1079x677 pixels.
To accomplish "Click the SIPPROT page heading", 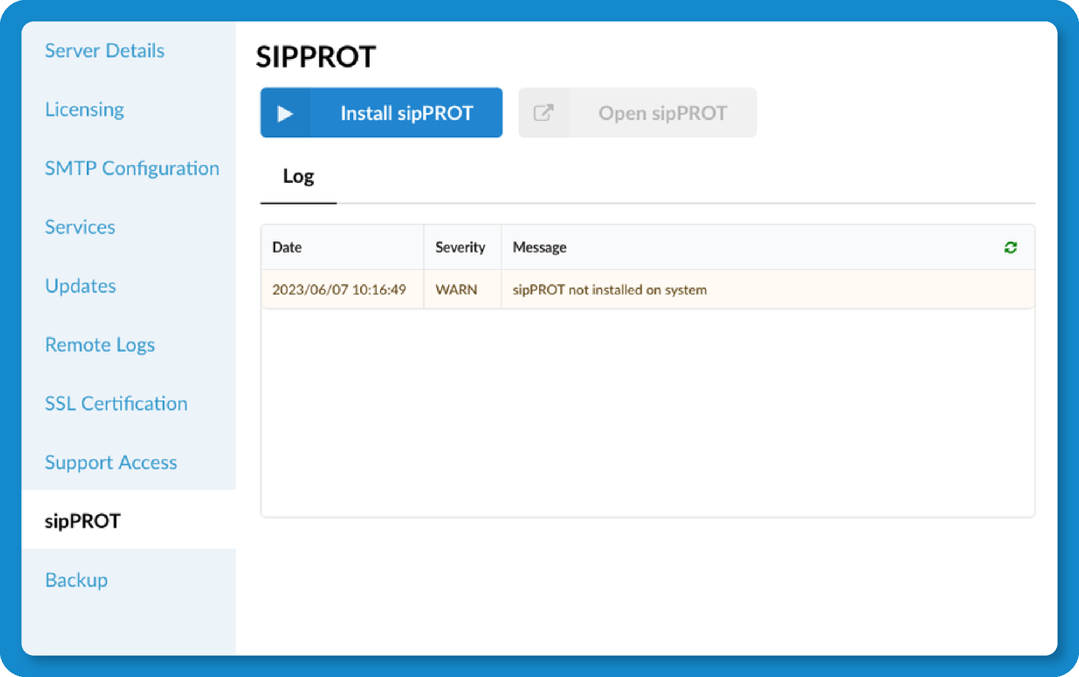I will [x=316, y=56].
